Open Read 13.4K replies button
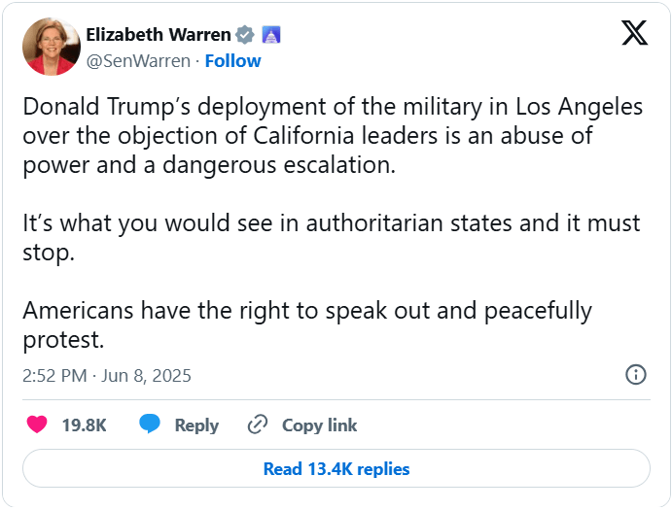 tap(336, 469)
